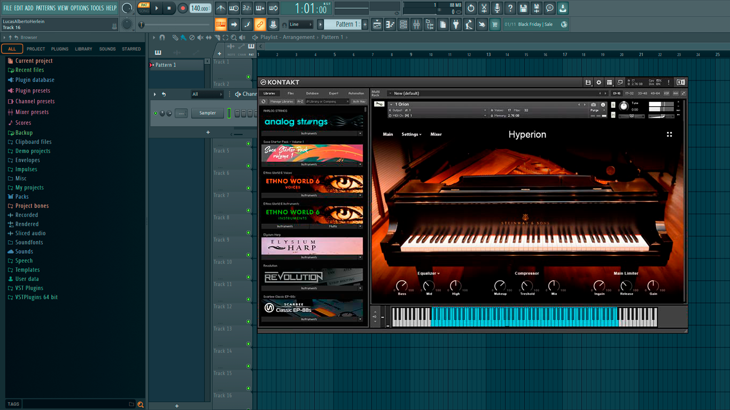Open the Kontakt Output st. 1 dropdown
The image size is (730, 410).
pyautogui.click(x=438, y=110)
